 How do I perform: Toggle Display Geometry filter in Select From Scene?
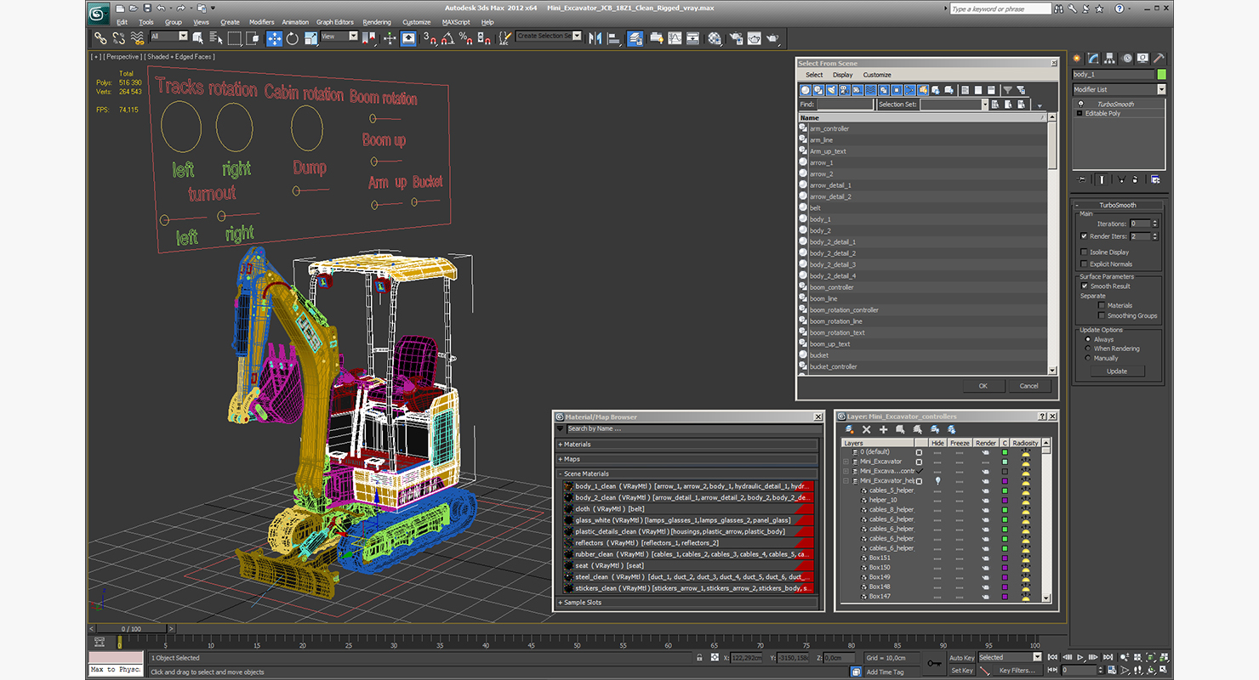tap(806, 90)
